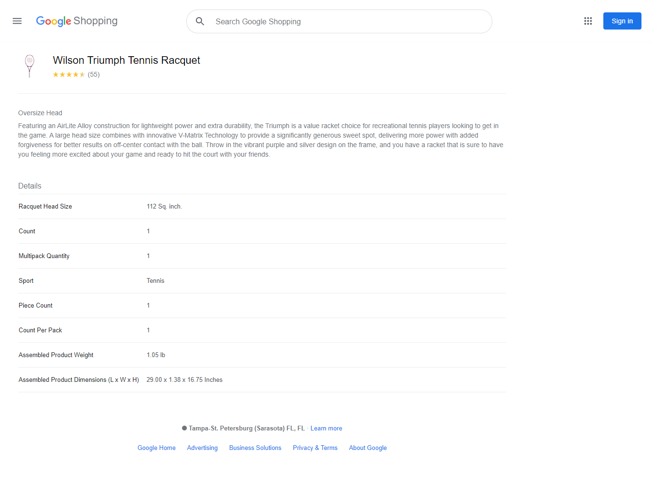Click the 112 Sq. inch. value
The height and width of the screenshot is (479, 651).
pos(164,207)
